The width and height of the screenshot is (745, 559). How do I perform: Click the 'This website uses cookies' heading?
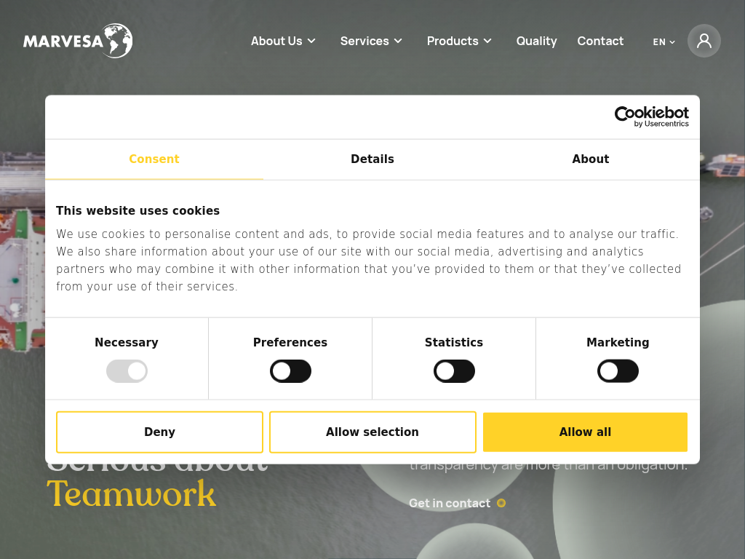click(x=138, y=210)
